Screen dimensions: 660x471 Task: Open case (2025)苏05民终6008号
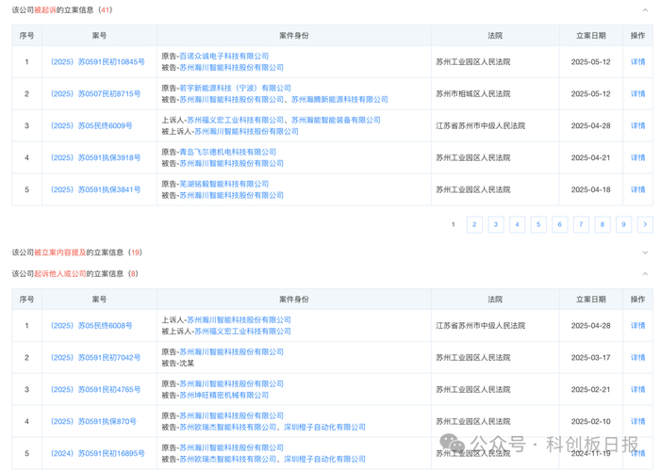(x=91, y=326)
